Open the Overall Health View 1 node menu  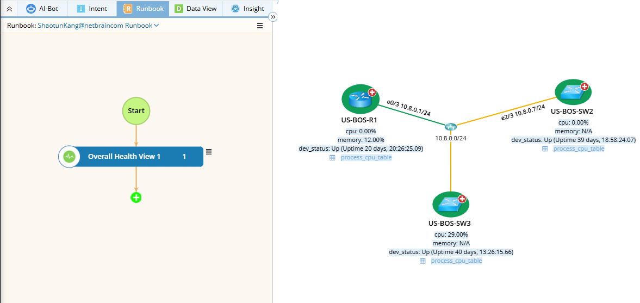209,152
